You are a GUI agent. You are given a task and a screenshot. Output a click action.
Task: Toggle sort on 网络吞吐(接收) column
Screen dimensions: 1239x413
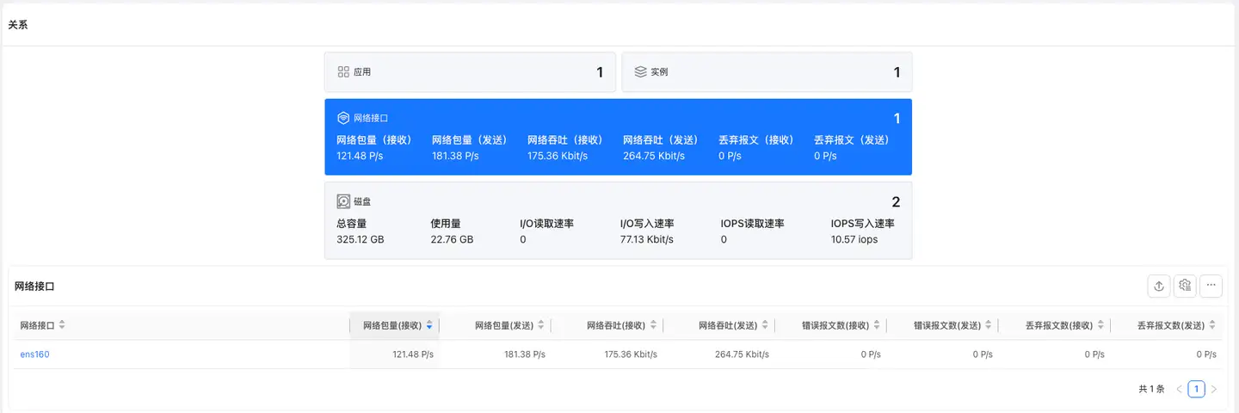(653, 326)
